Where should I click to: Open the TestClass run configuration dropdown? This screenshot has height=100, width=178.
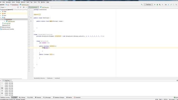149,5
